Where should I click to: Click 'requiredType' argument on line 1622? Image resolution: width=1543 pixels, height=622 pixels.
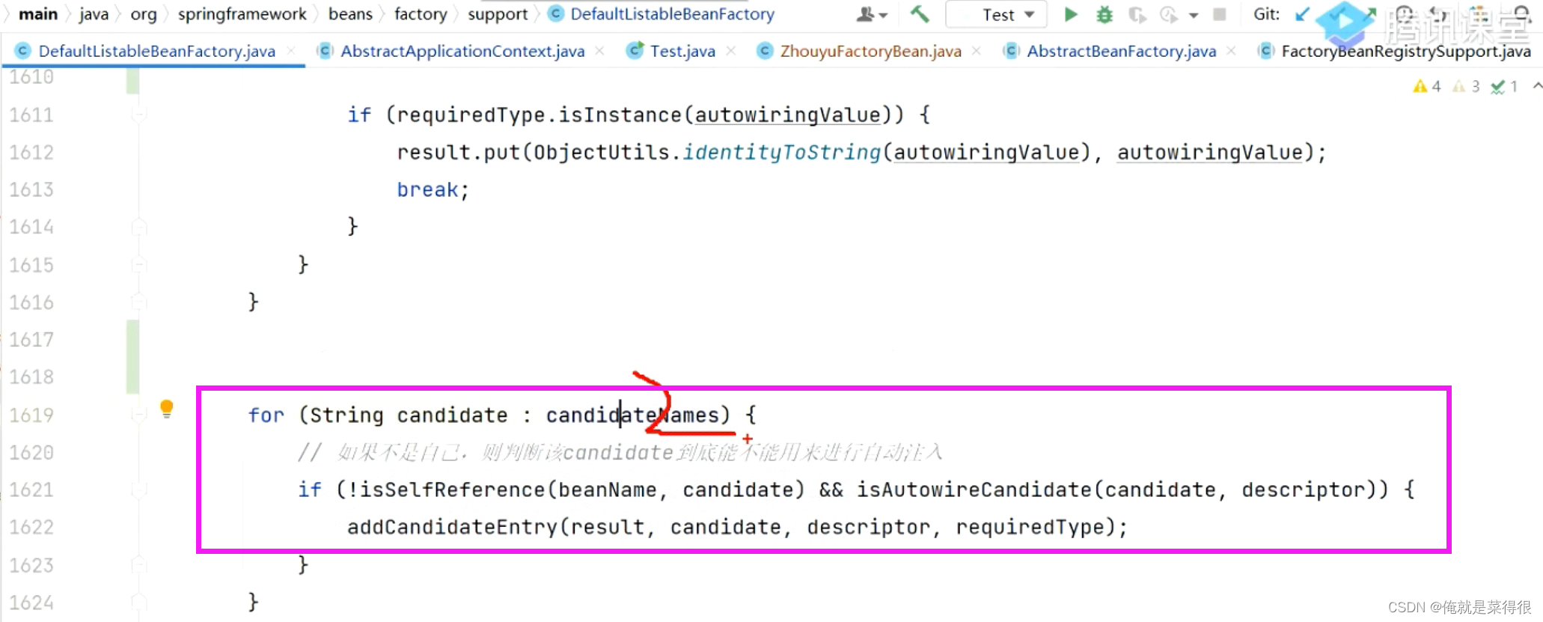click(x=1030, y=527)
